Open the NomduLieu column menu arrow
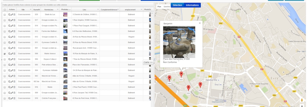The image size is (308, 107). 58,10
